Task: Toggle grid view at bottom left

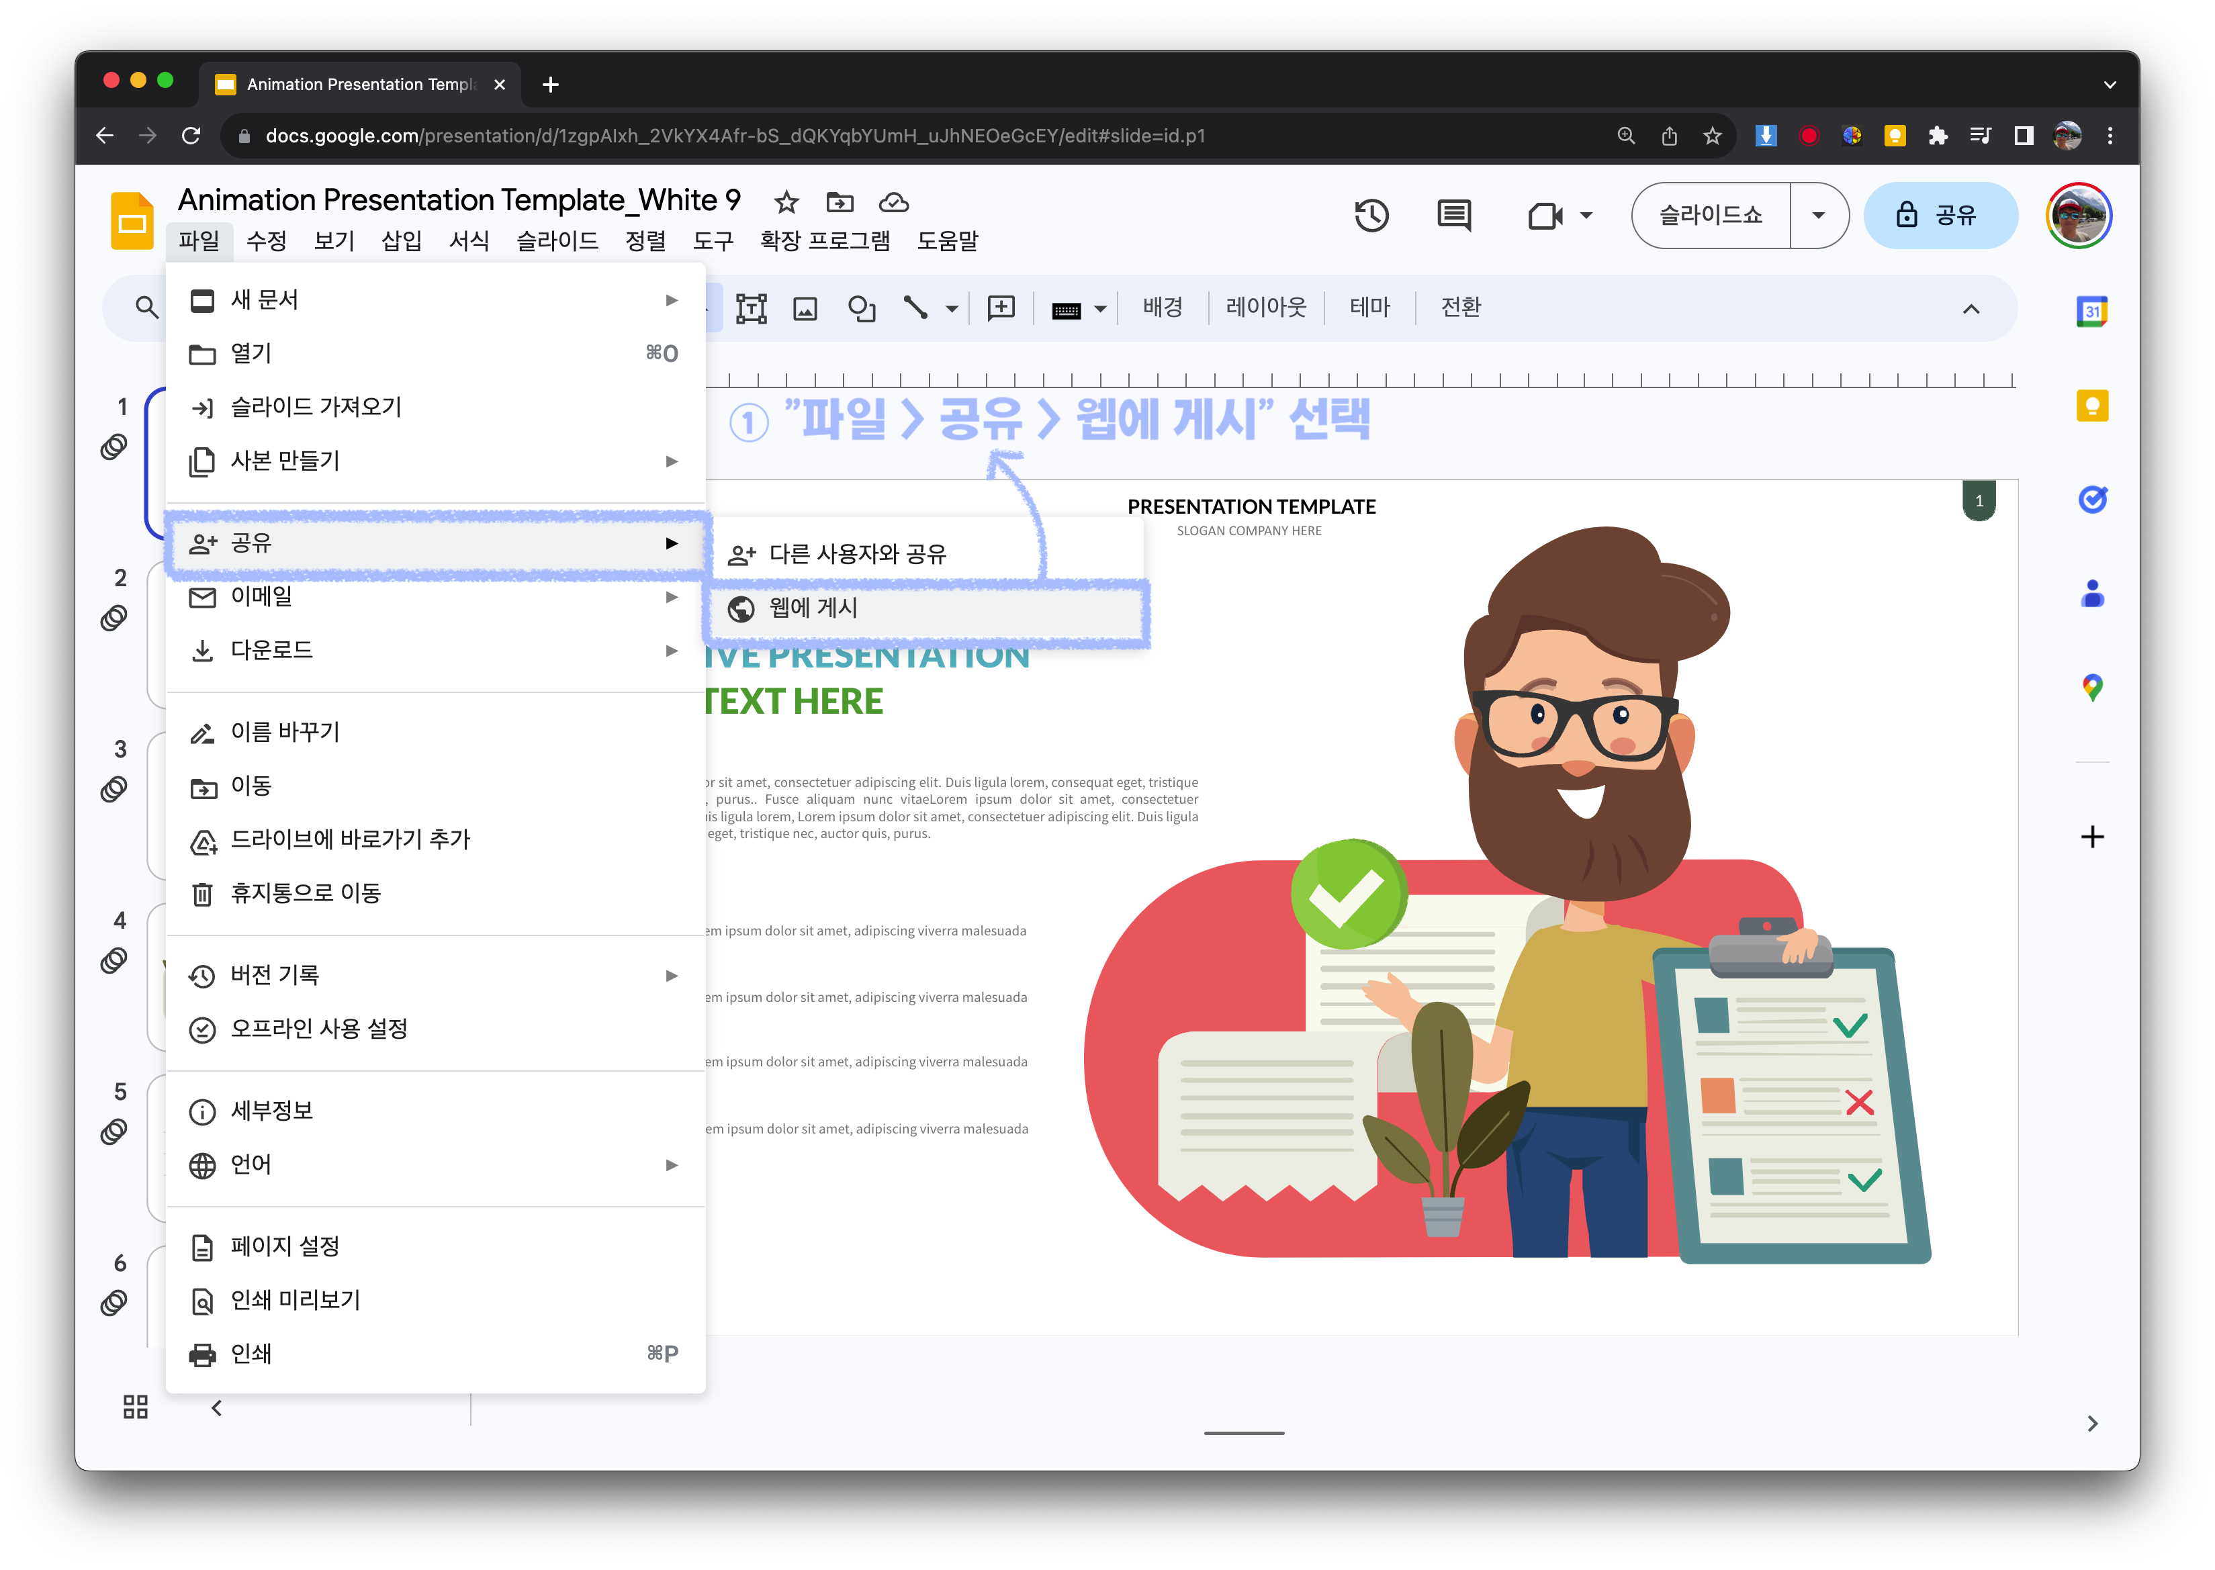Action: click(136, 1407)
